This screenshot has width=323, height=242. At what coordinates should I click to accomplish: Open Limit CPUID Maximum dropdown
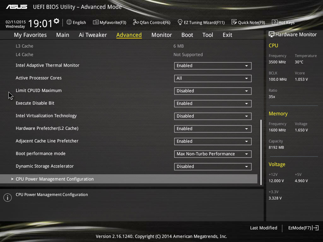213,91
